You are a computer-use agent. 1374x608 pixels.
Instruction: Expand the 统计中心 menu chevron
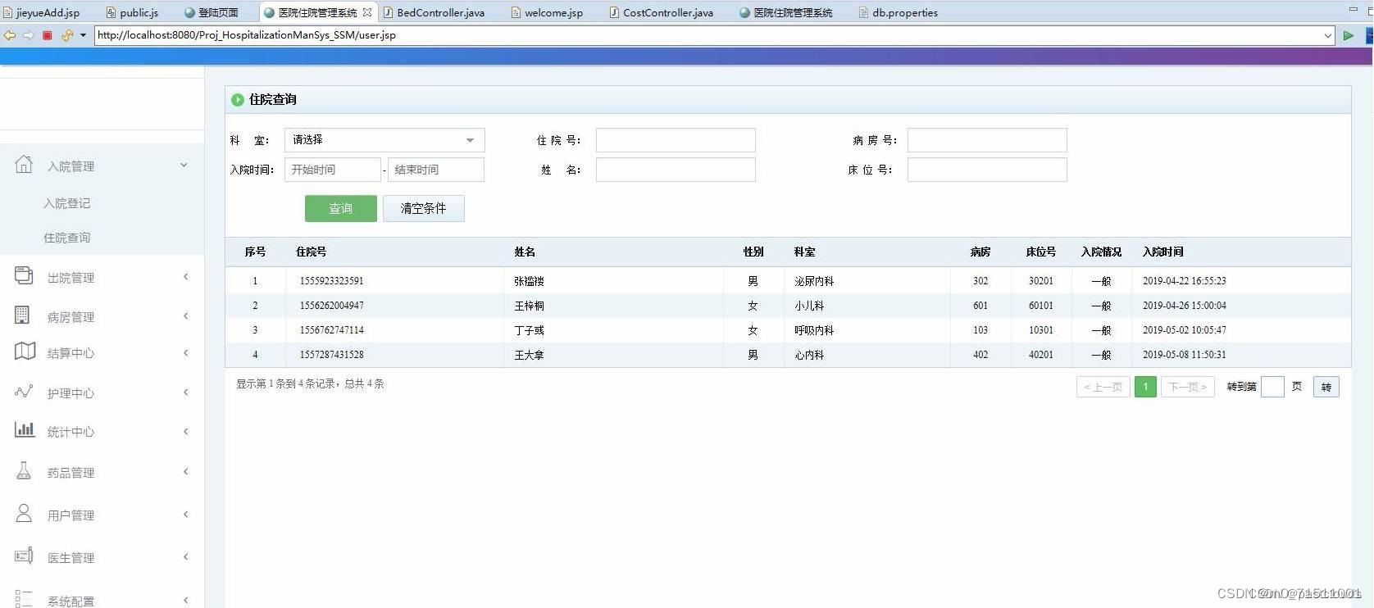(186, 431)
